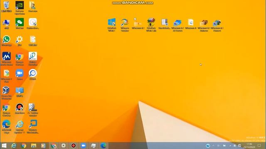Select the Bandicam desktop shortcut
This screenshot has width=266, height=149.
tap(20, 107)
